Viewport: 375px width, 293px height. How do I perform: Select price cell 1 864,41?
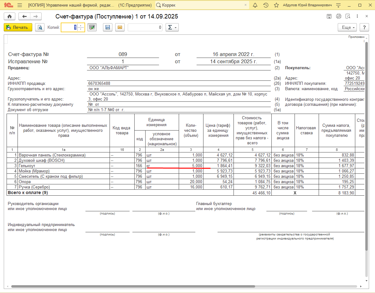(x=218, y=166)
